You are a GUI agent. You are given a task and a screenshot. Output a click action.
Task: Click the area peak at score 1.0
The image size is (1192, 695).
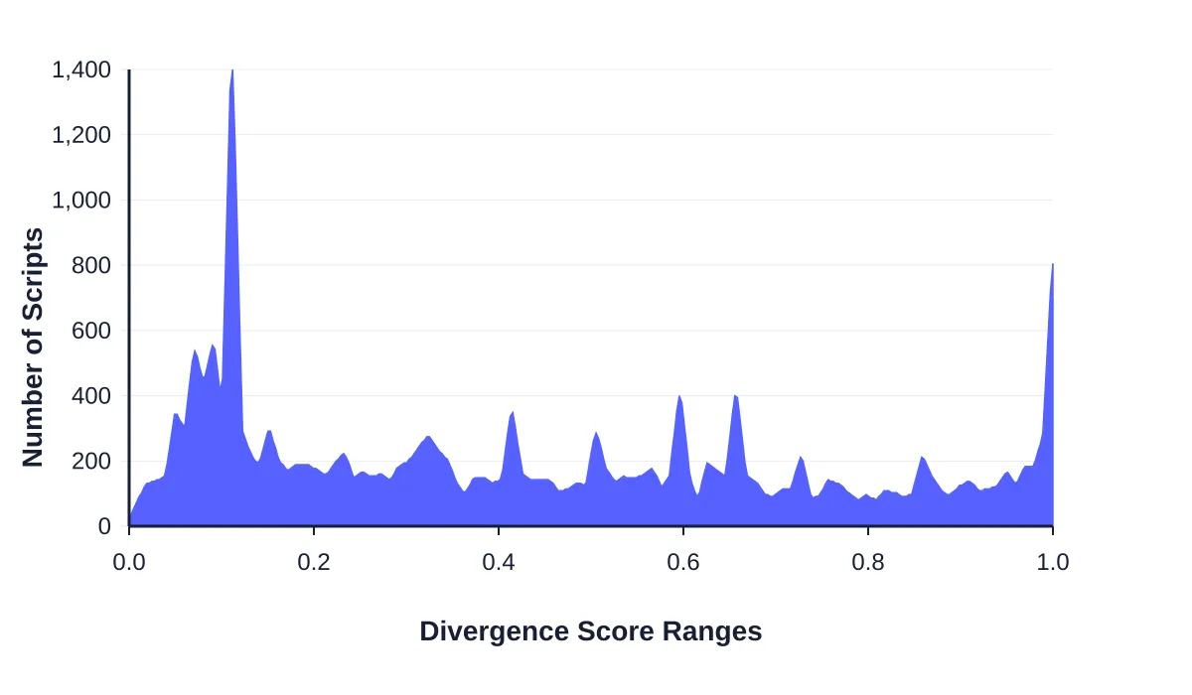1052,266
